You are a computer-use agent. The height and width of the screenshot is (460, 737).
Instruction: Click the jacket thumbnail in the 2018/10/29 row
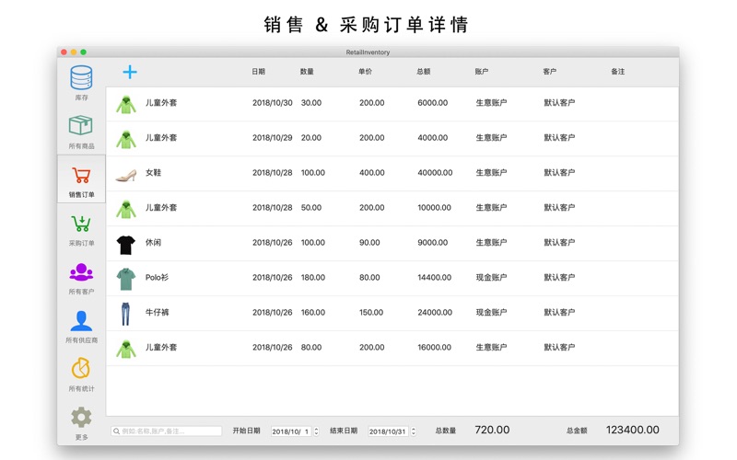126,140
